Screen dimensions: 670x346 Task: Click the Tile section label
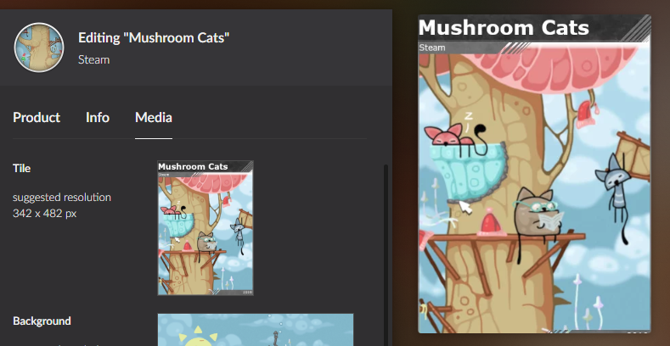21,168
